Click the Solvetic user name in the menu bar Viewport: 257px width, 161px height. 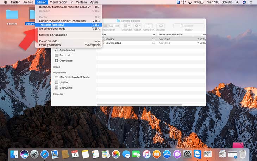pos(227,2)
